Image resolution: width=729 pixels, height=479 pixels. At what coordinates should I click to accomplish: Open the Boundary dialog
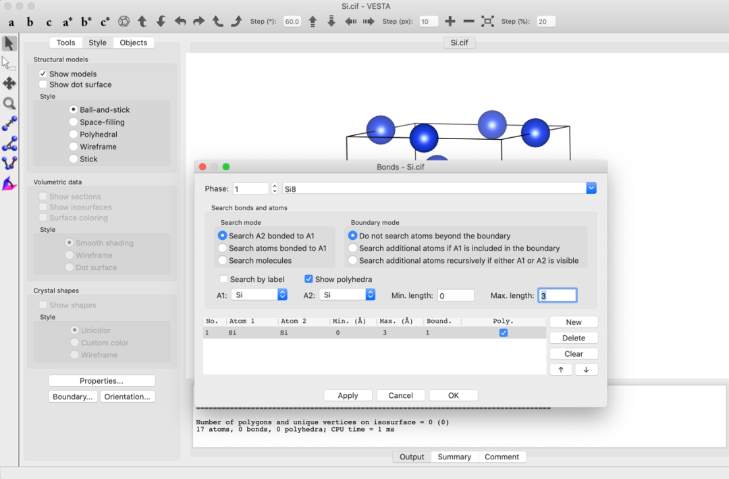click(x=73, y=397)
